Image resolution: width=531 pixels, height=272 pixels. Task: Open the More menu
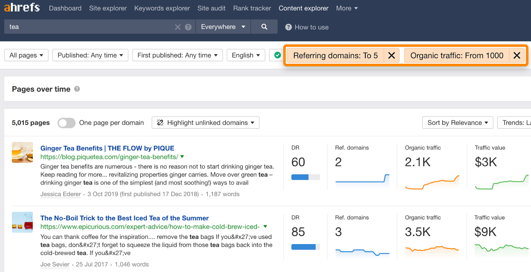(347, 8)
